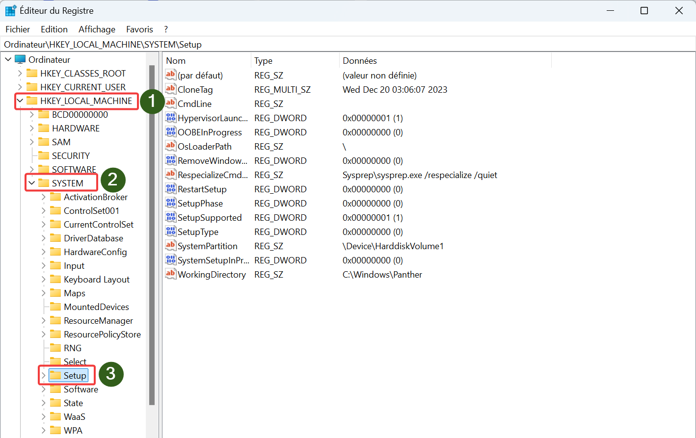The width and height of the screenshot is (696, 438).
Task: Open the Fichier menu
Action: tap(18, 29)
